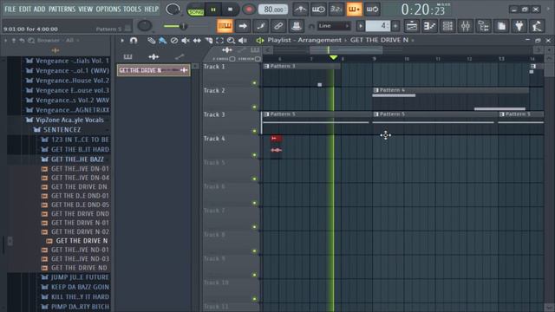The image size is (555, 312).
Task: Toggle the highlighted overdub/blend recording button
Action: [354, 10]
